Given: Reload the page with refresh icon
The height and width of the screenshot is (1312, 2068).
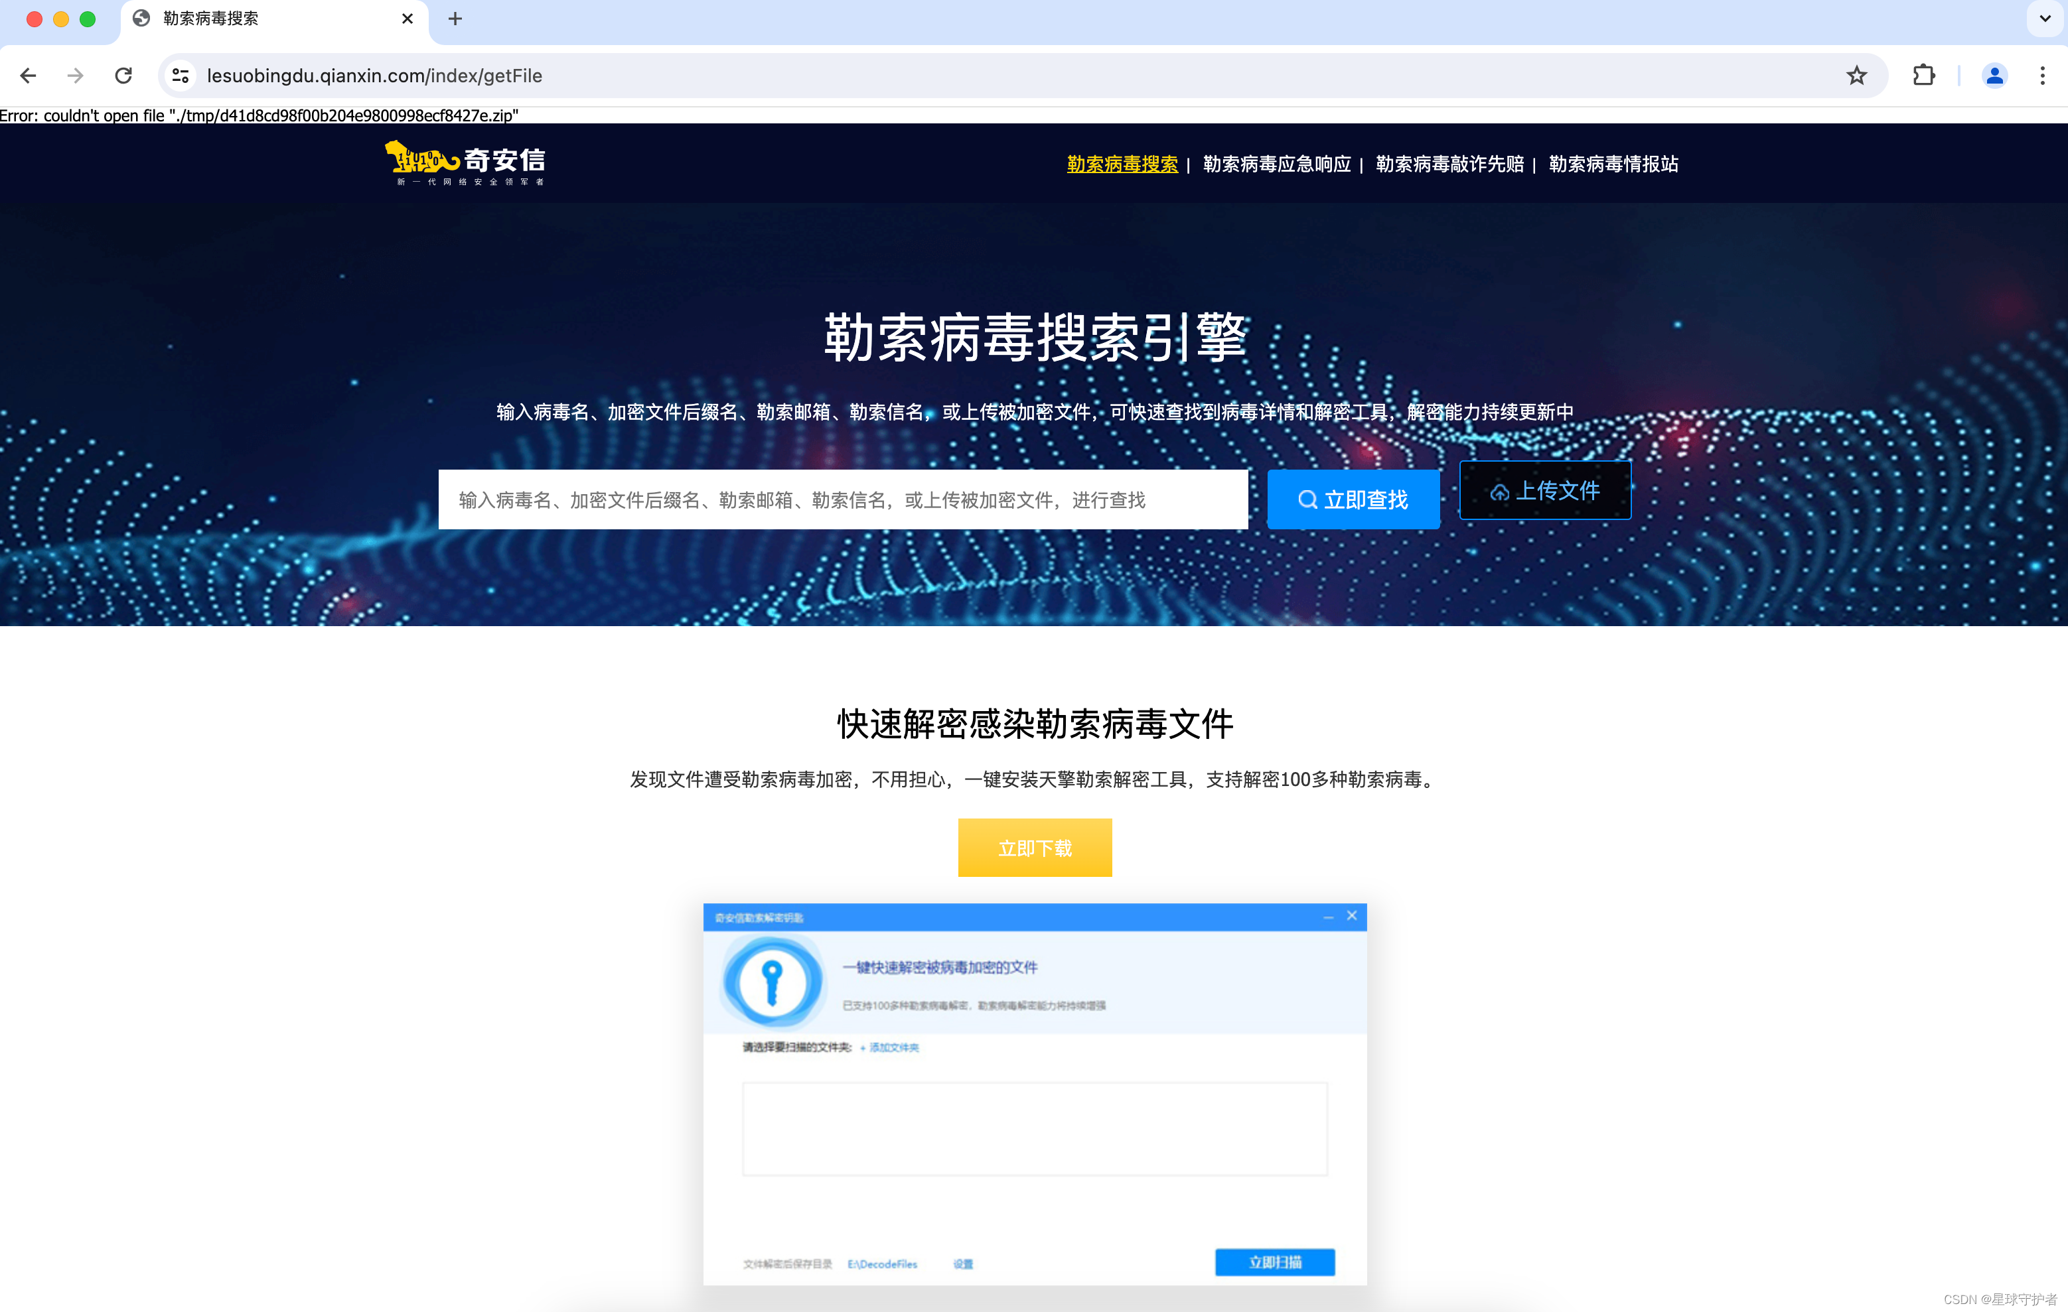Looking at the screenshot, I should click(x=123, y=76).
